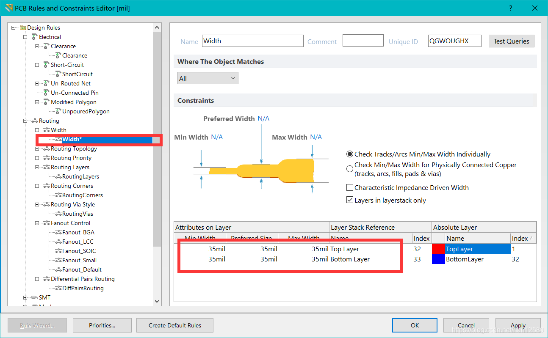The image size is (548, 338).
Task: Click the rule Name input field
Action: (x=252, y=41)
